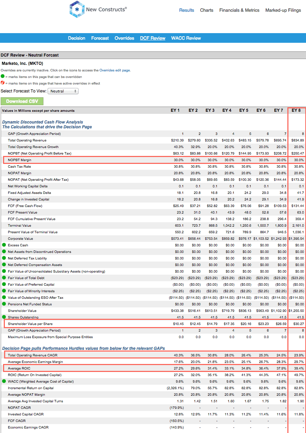Click the Dynamic Discounted Cash Flow Analysis heading
The width and height of the screenshot is (306, 433).
(x=43, y=122)
